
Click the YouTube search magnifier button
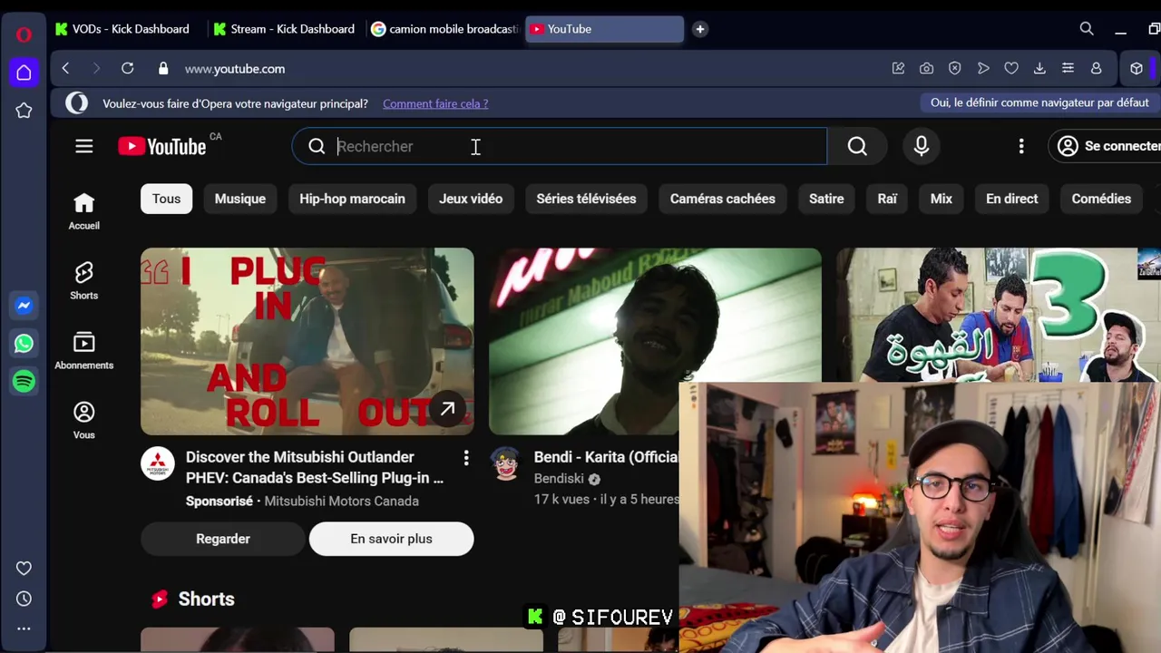pyautogui.click(x=857, y=146)
